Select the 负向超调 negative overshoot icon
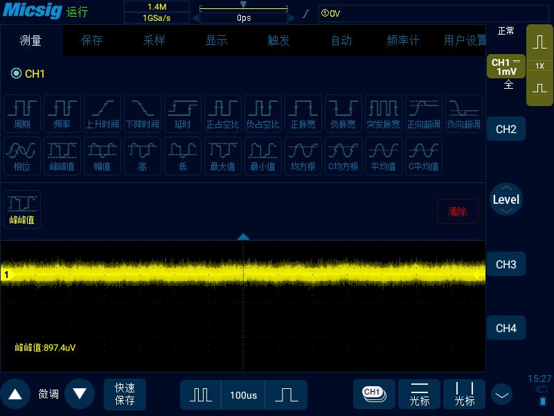 pos(463,114)
